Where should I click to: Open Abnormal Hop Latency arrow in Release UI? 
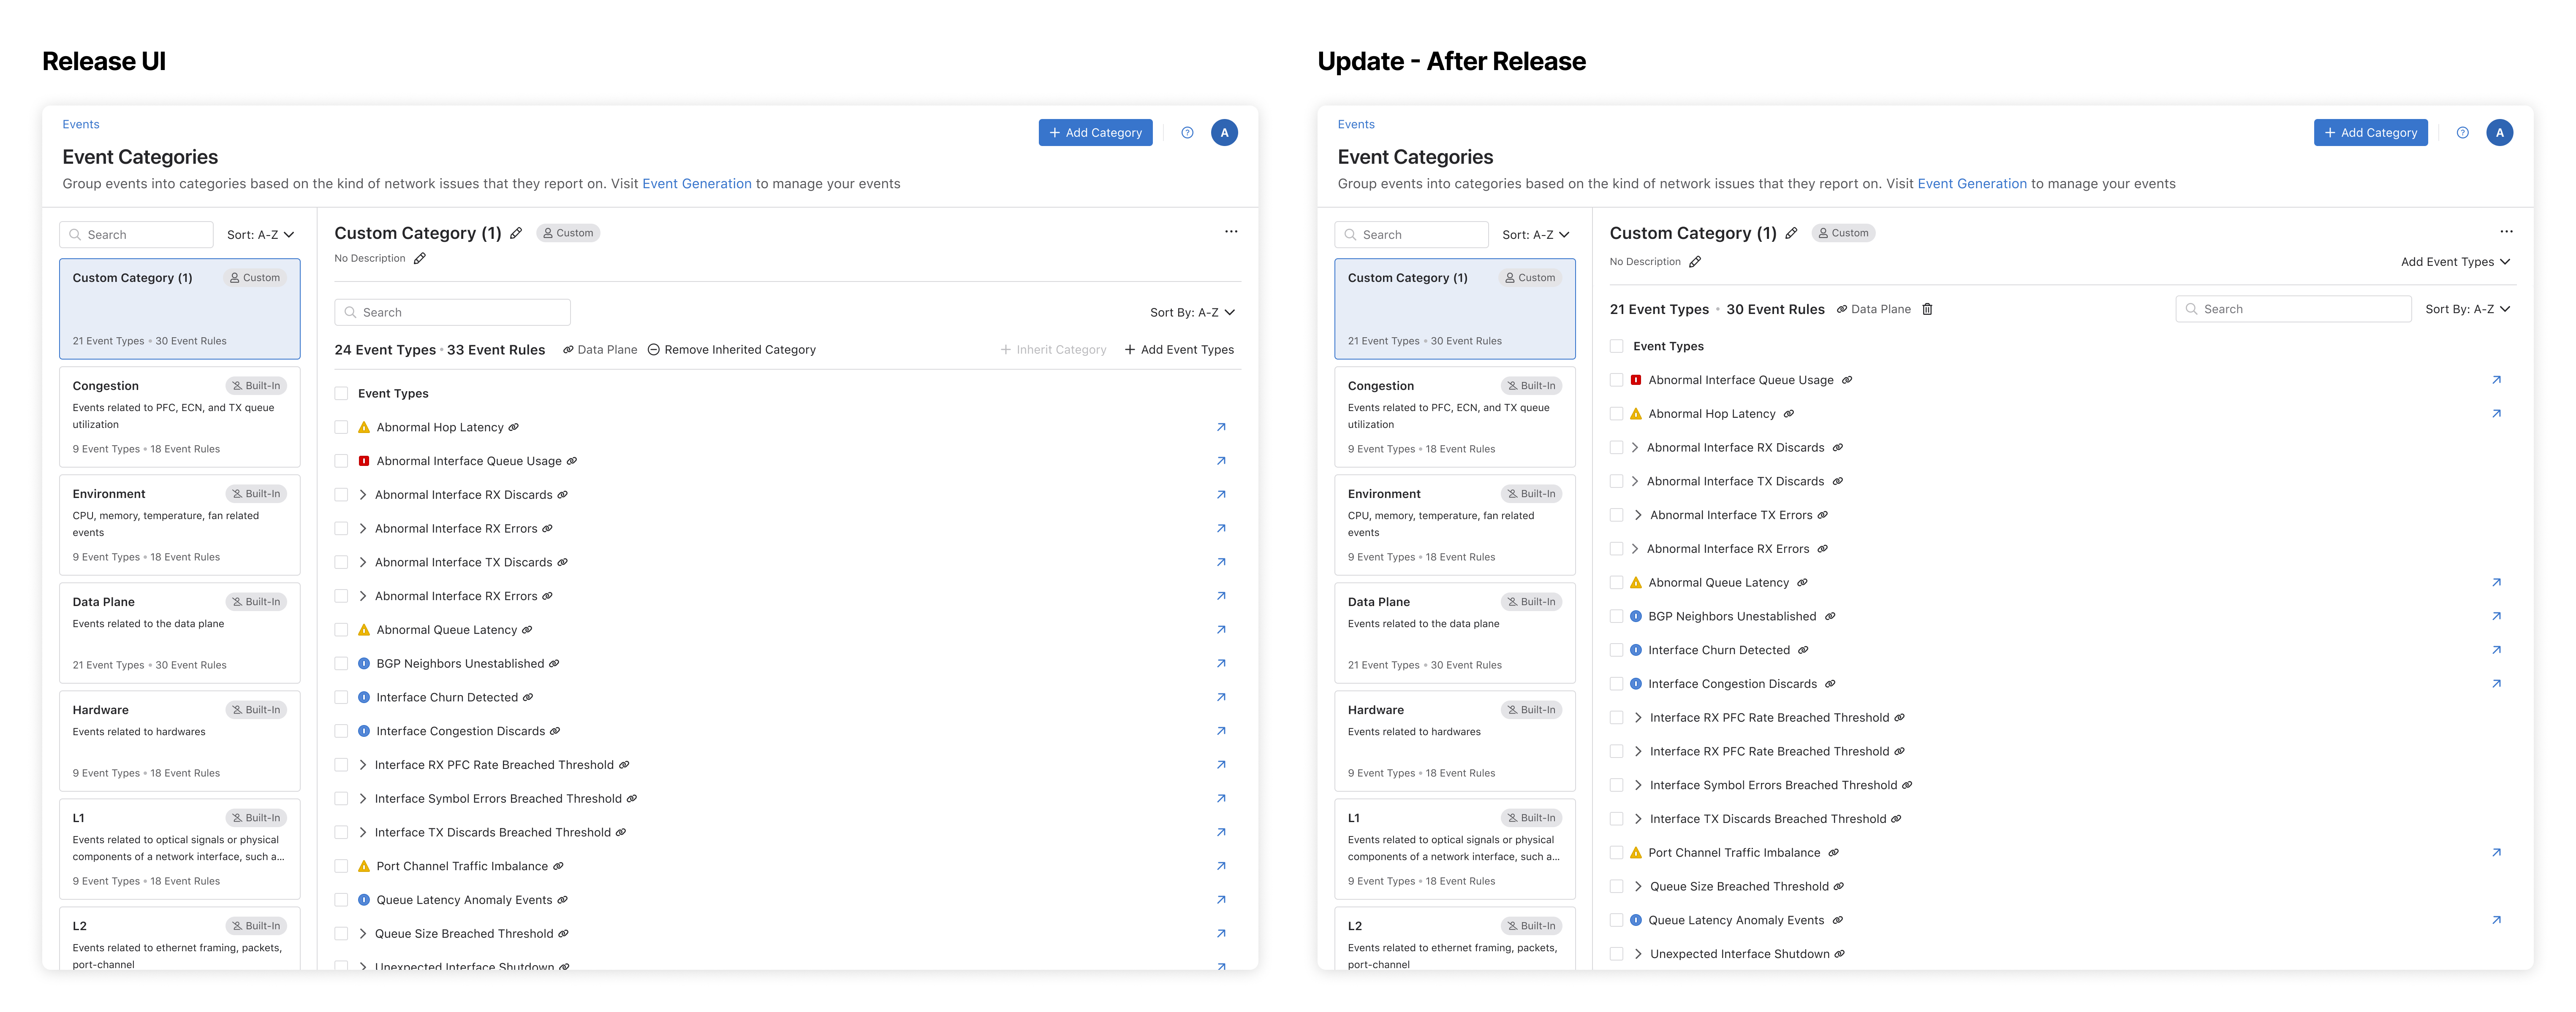pos(1221,428)
